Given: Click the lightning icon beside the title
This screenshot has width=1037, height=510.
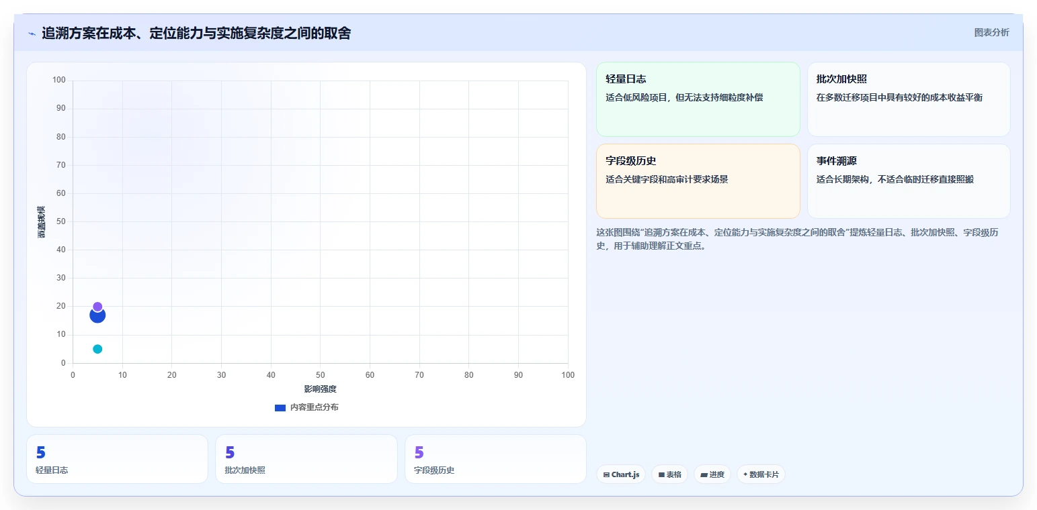Looking at the screenshot, I should [x=32, y=34].
